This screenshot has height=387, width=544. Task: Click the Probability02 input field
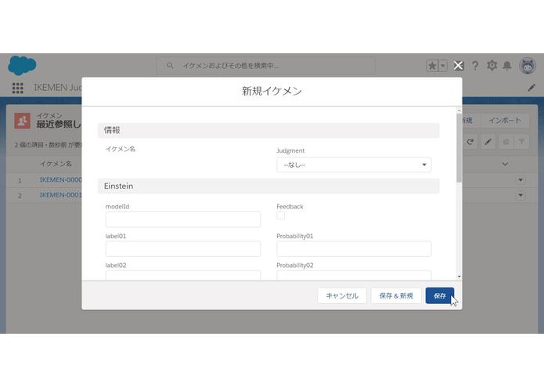354,275
